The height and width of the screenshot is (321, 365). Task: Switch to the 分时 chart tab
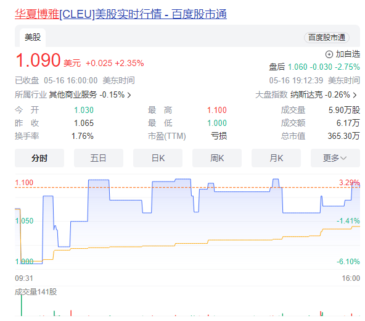pyautogui.click(x=39, y=158)
